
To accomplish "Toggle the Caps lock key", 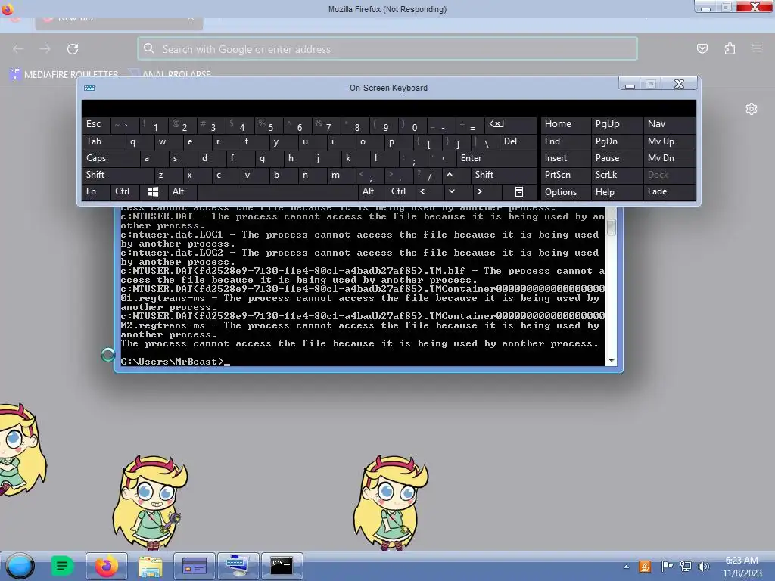I will point(110,159).
